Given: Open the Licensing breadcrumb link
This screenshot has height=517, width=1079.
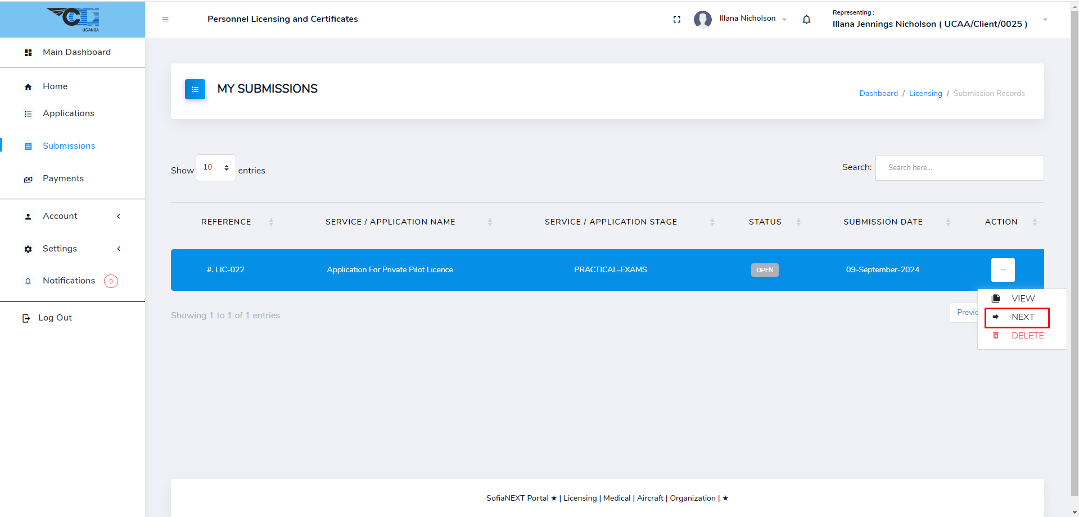Looking at the screenshot, I should click(925, 94).
